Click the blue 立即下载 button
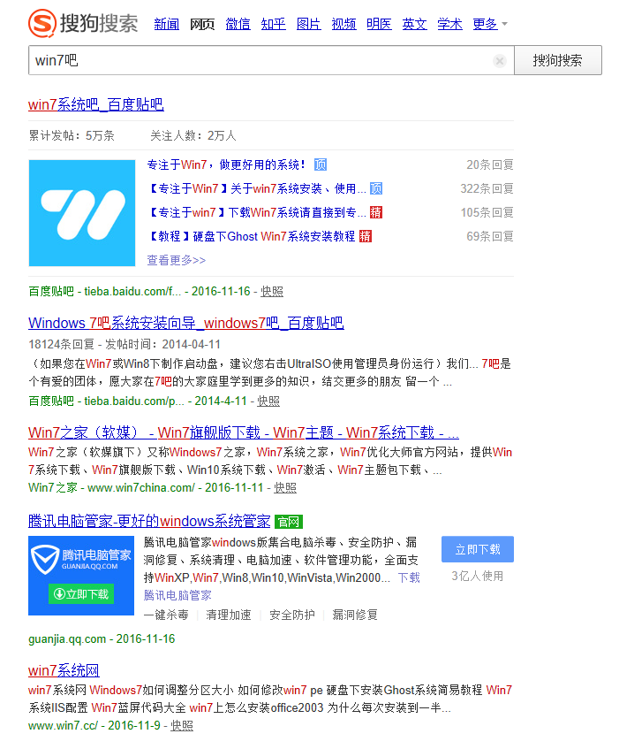 [x=478, y=549]
